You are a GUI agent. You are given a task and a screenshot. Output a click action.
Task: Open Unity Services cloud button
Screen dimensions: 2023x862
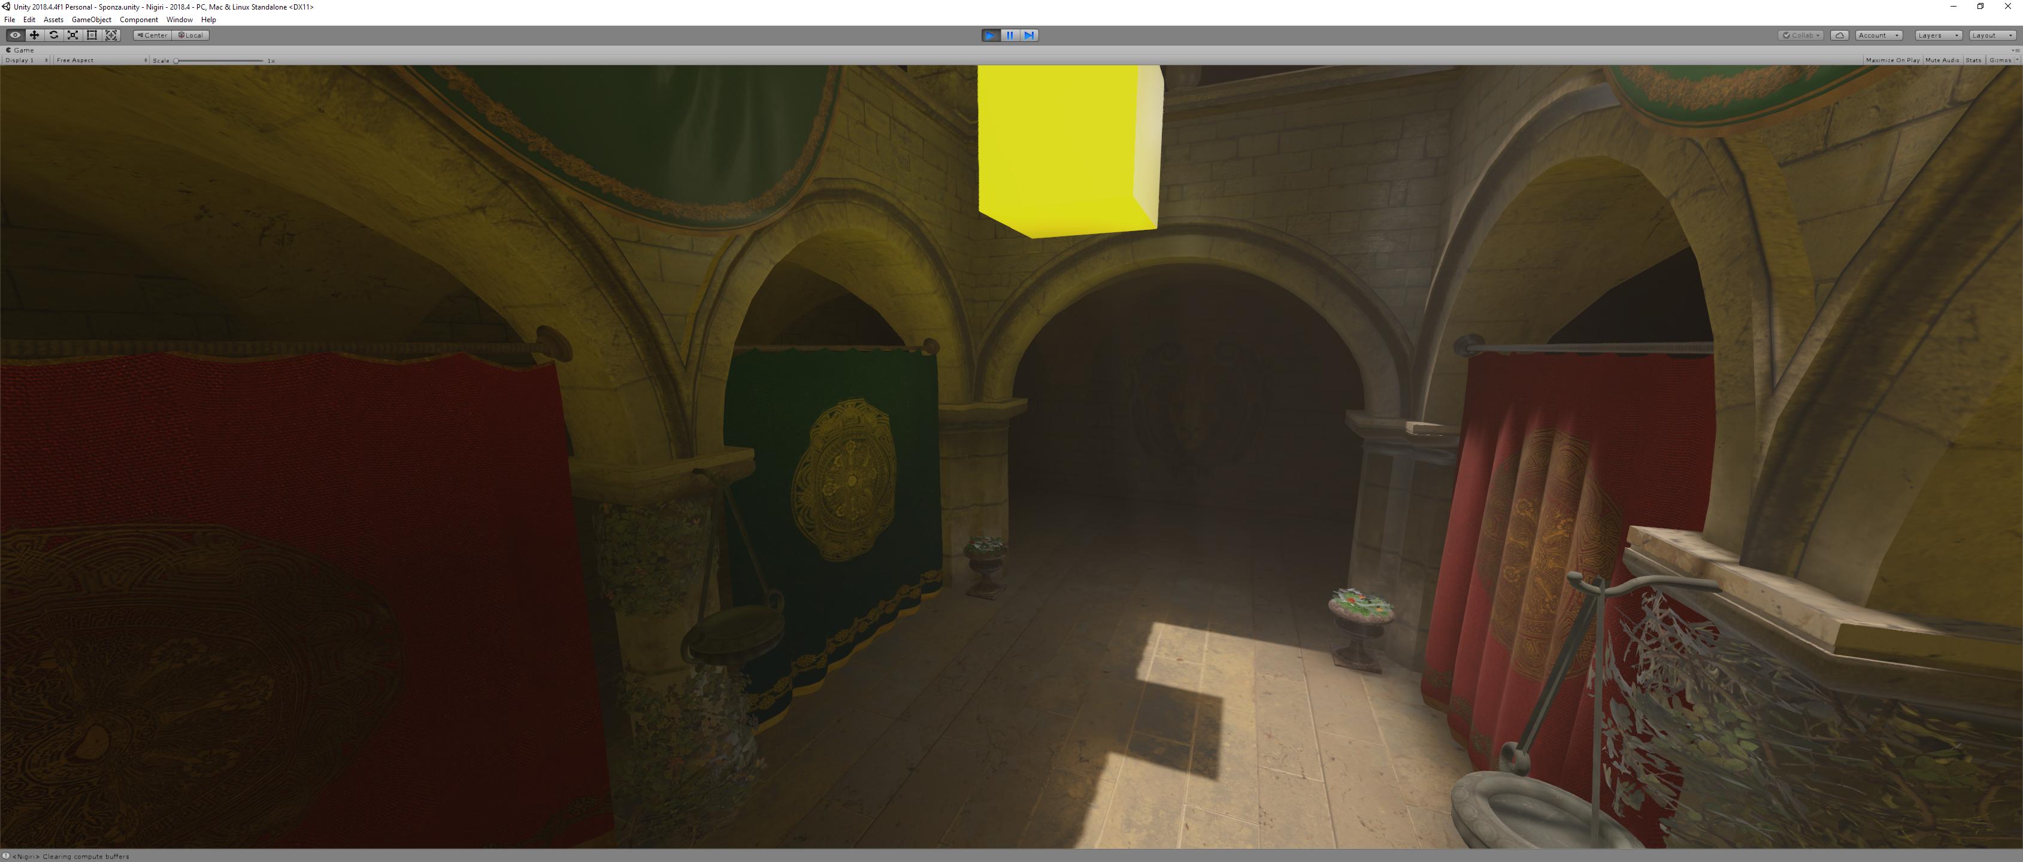pyautogui.click(x=1839, y=35)
